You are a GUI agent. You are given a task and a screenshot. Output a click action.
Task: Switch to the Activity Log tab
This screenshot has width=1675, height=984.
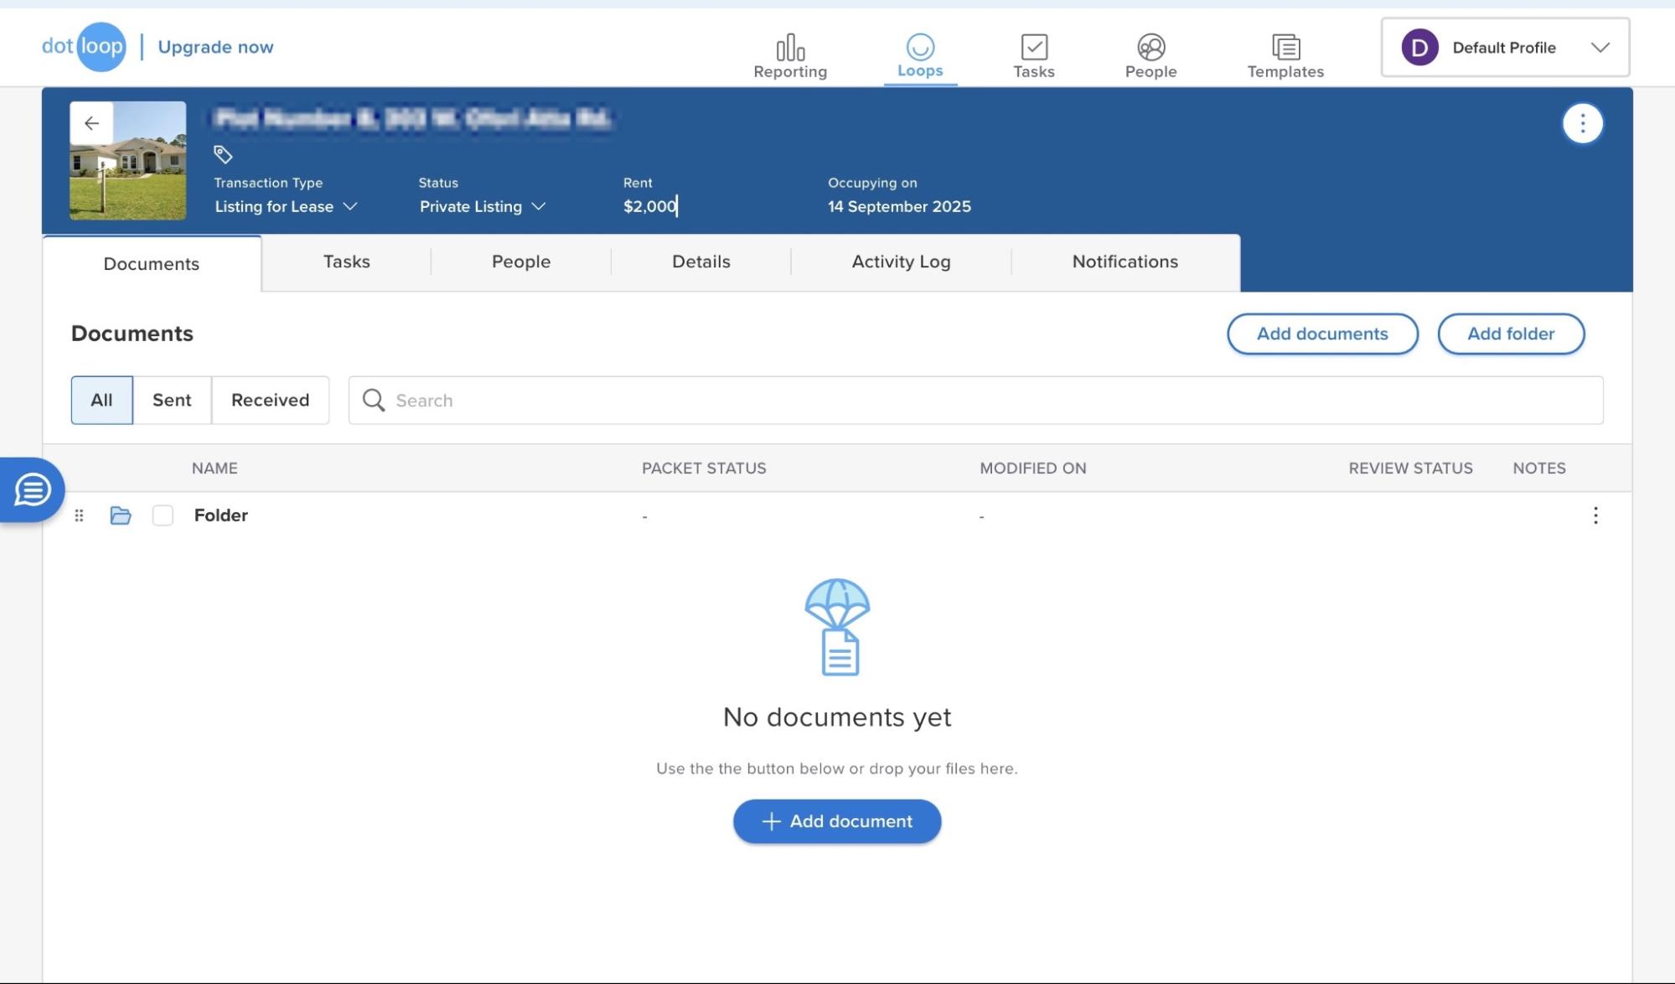point(900,262)
